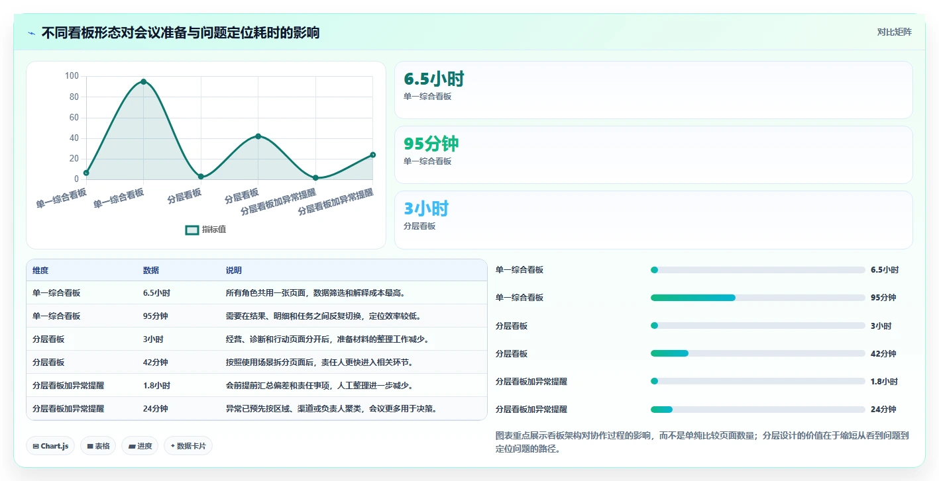
Task: Click the last chart data point at 24
Action: click(x=372, y=155)
